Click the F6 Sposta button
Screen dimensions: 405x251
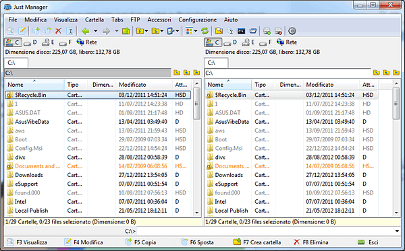click(198, 242)
